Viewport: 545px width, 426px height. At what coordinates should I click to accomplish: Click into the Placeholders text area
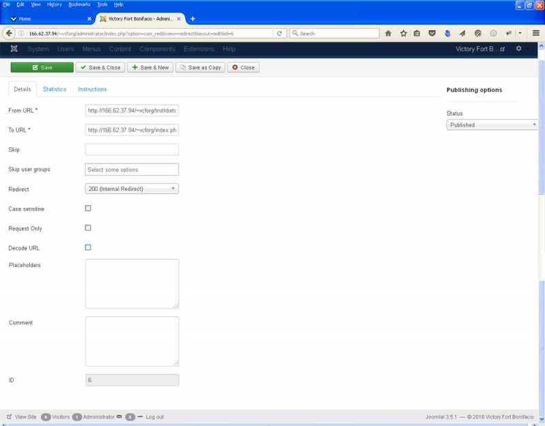pyautogui.click(x=132, y=284)
